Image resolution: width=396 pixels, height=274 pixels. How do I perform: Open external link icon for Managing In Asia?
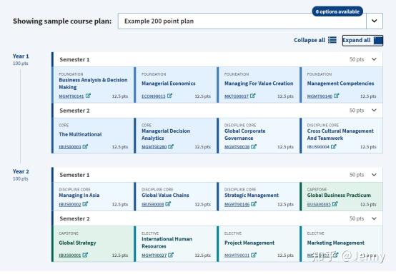pyautogui.click(x=85, y=204)
